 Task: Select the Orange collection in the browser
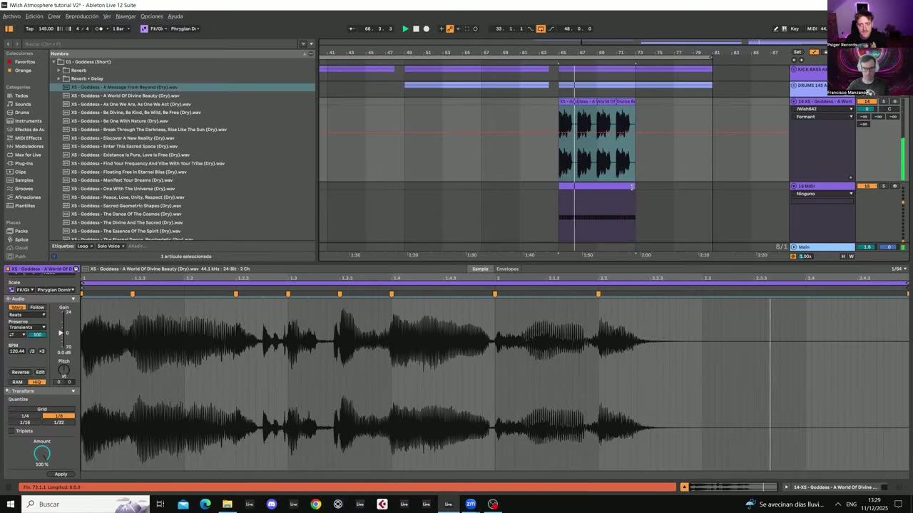coord(23,71)
